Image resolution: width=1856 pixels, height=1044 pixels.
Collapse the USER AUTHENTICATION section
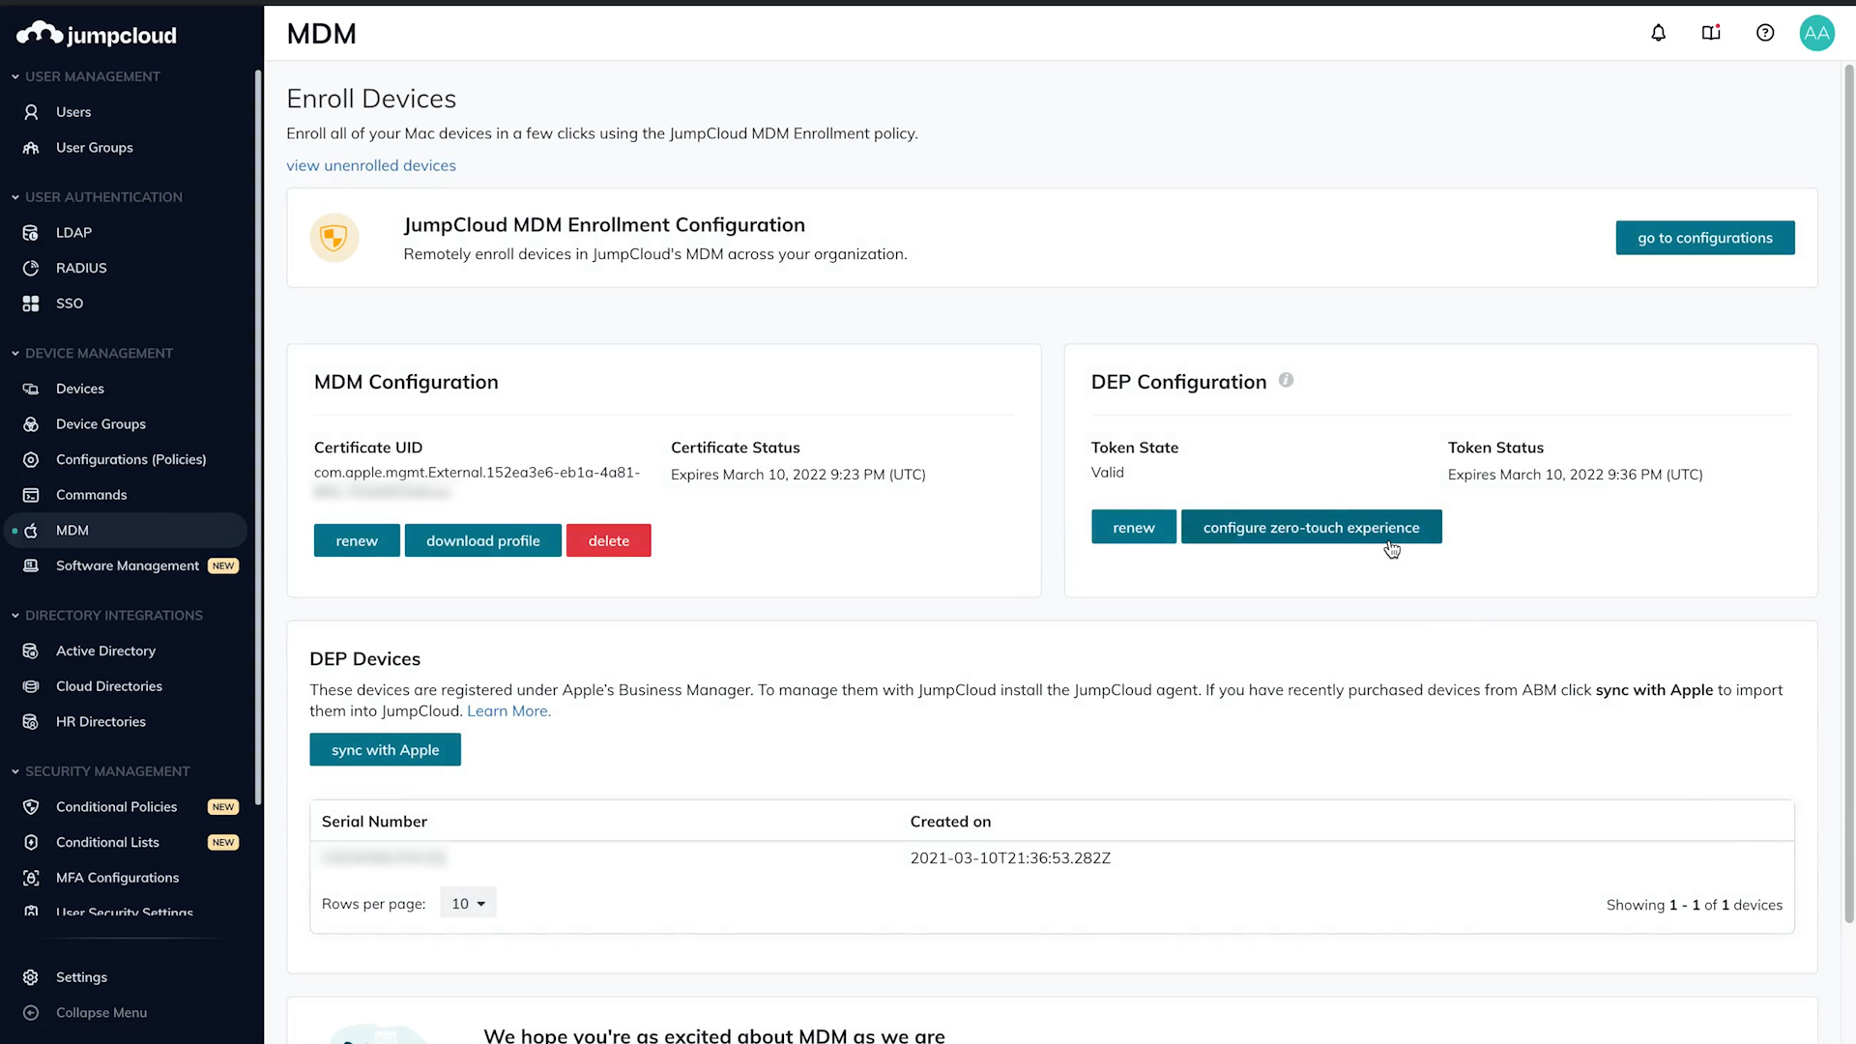click(x=14, y=196)
